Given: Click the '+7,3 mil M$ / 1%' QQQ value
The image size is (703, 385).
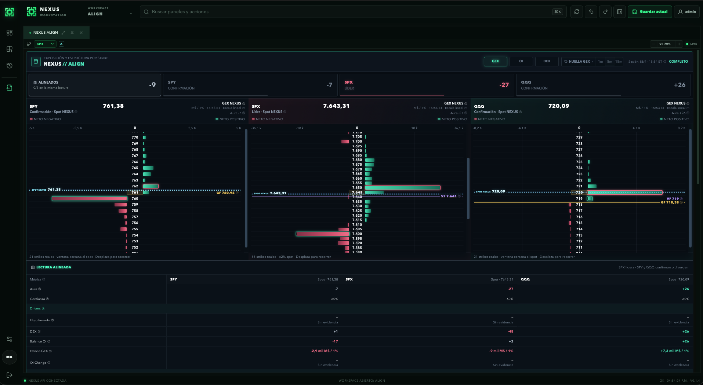Looking at the screenshot, I should [675, 351].
